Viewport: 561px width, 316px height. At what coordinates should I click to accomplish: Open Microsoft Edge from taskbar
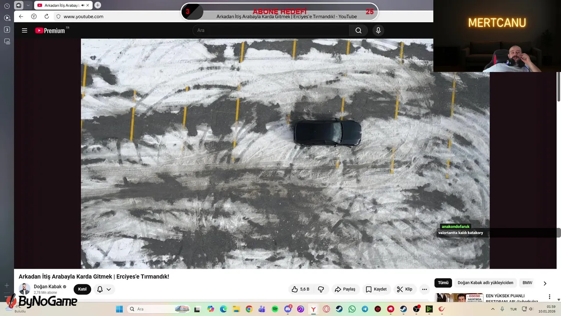(224, 309)
